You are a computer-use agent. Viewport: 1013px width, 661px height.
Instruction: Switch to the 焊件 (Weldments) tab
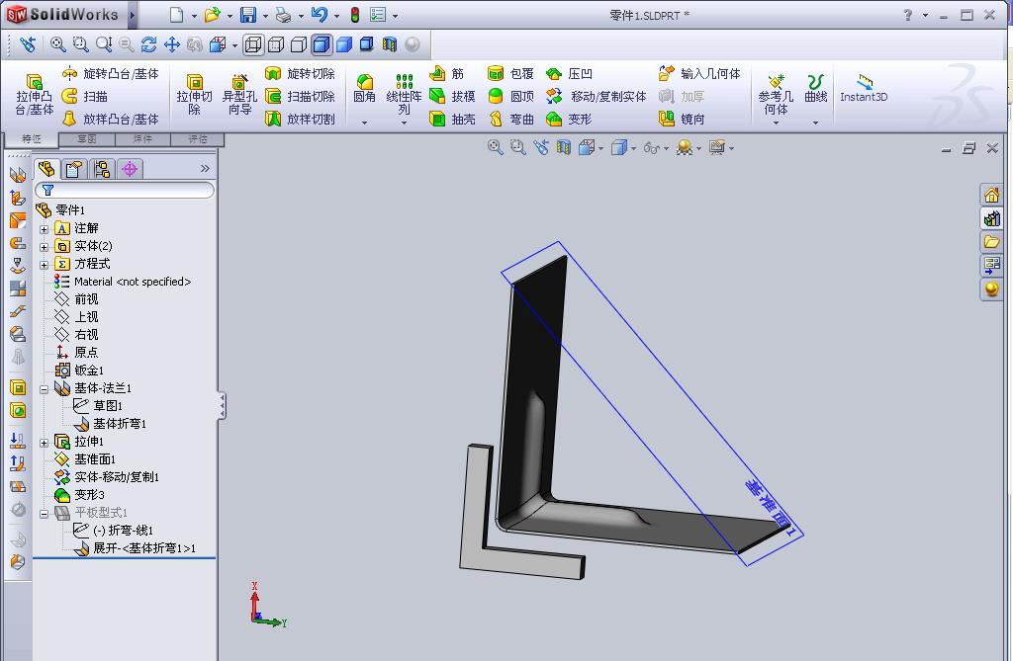pos(142,139)
